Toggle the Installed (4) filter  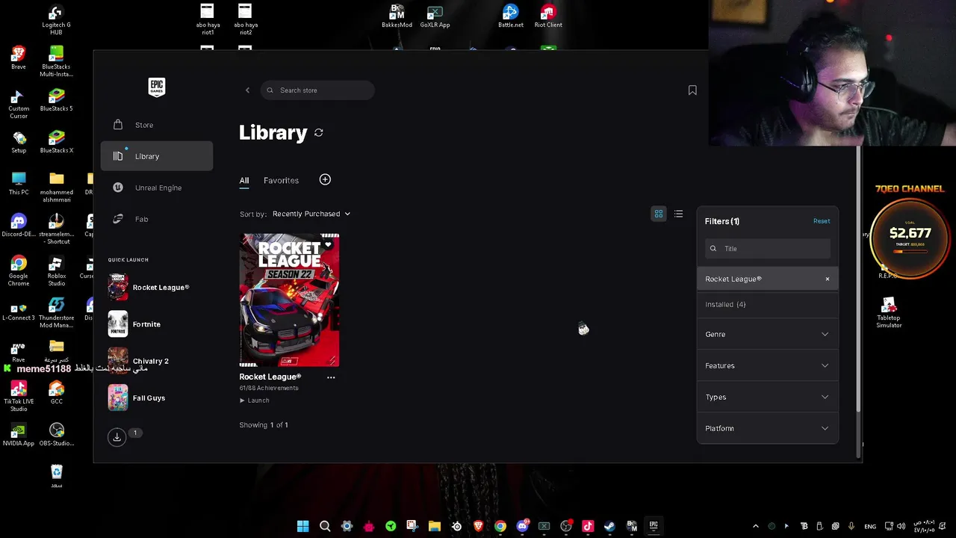(x=768, y=304)
